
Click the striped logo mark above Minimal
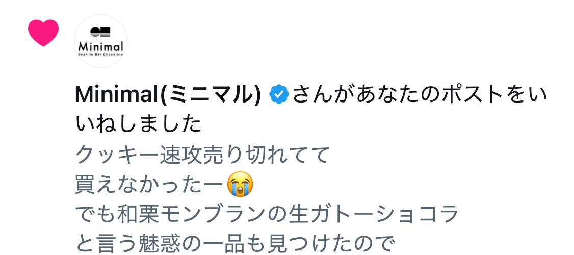(100, 32)
